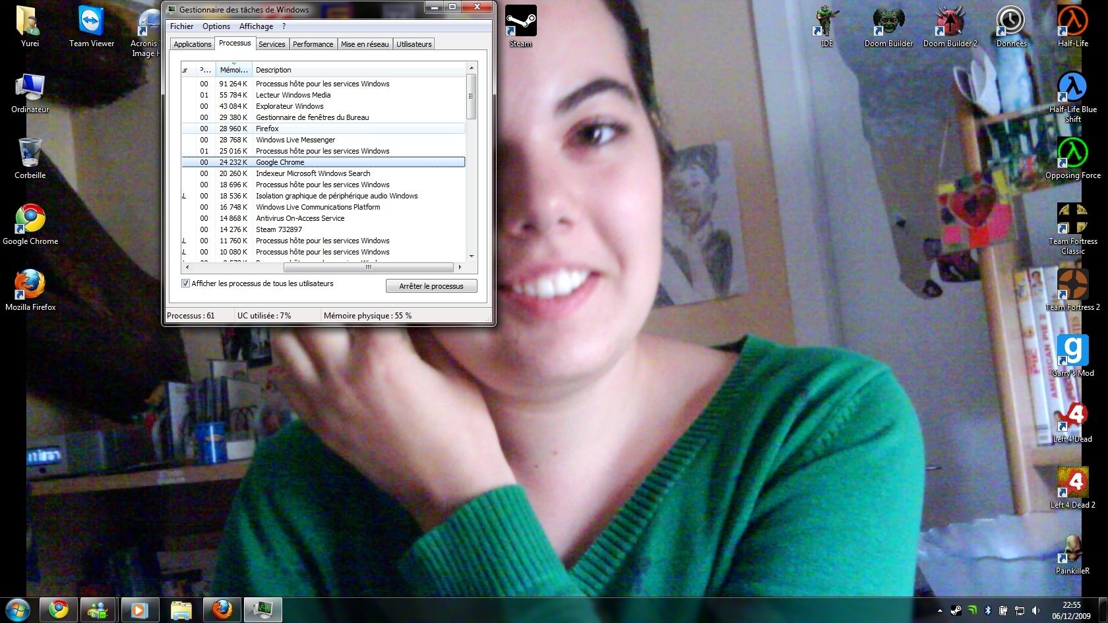Open the NVIDIA tray icon
1108x623 pixels.
point(972,610)
